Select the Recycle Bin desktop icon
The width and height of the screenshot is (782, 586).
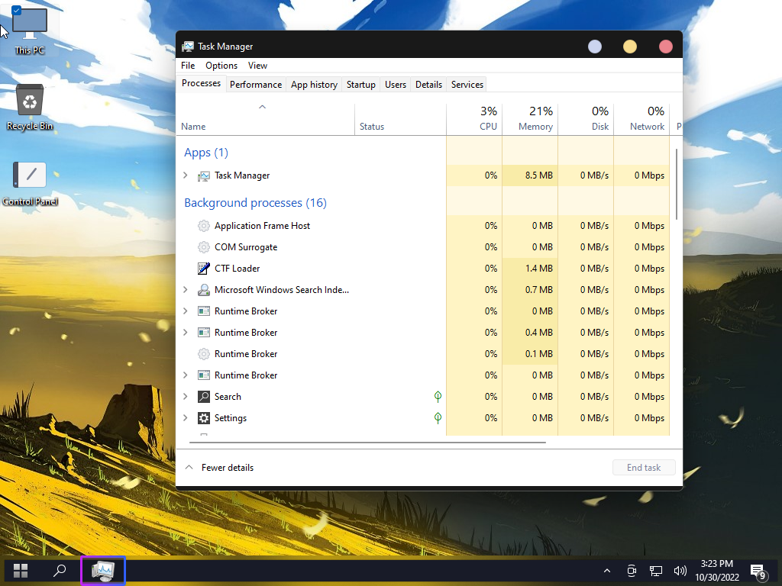click(30, 108)
